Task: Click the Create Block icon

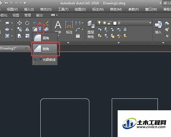Action: pos(167,23)
